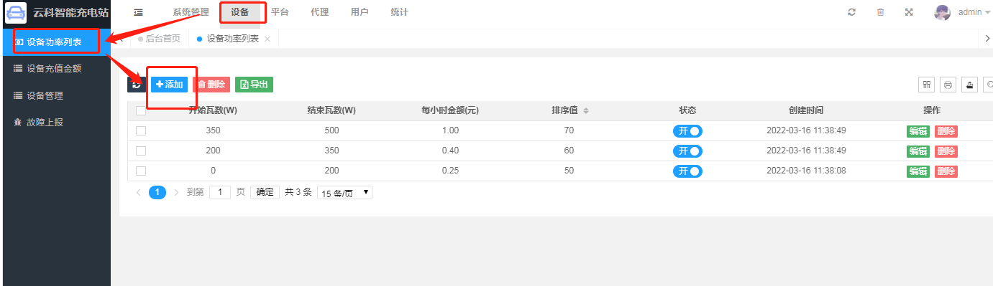
Task: Open the 15 条/页 page size dropdown
Action: pos(344,193)
